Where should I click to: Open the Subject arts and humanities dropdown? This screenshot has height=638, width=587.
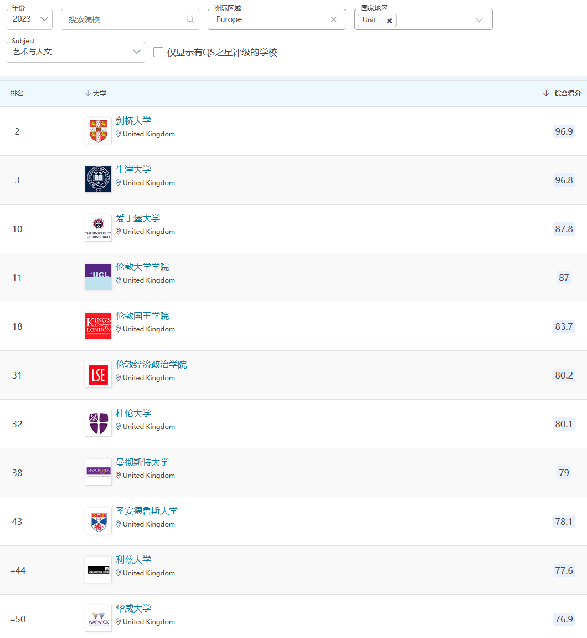coord(76,52)
